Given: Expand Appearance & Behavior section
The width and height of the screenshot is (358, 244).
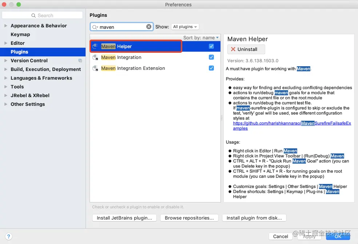Looking at the screenshot, I should [x=6, y=25].
